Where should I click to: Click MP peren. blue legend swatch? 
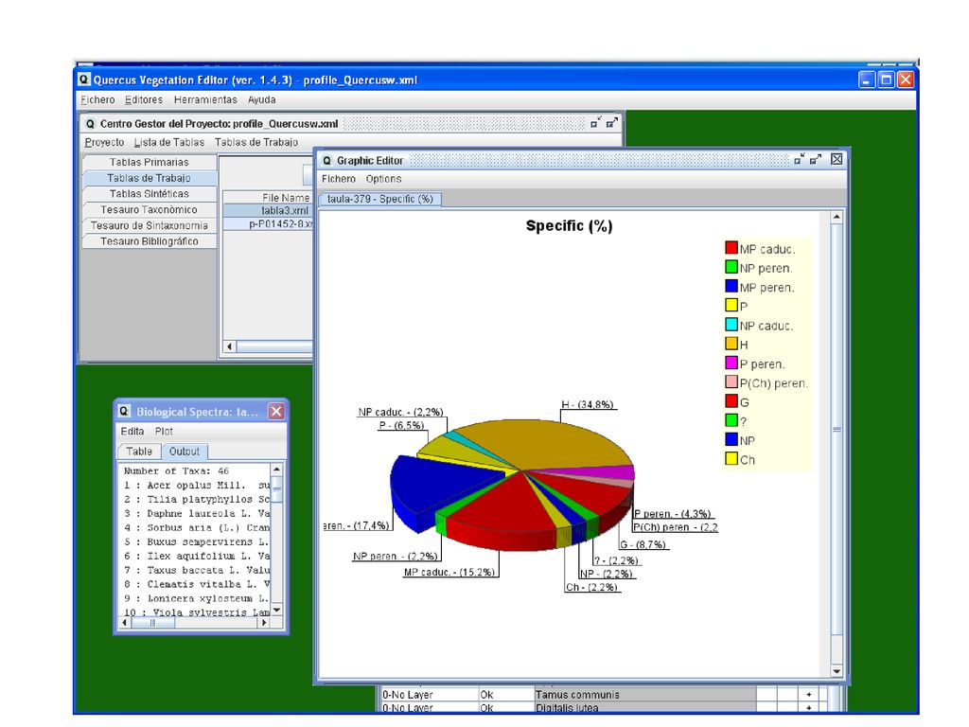[x=731, y=286]
